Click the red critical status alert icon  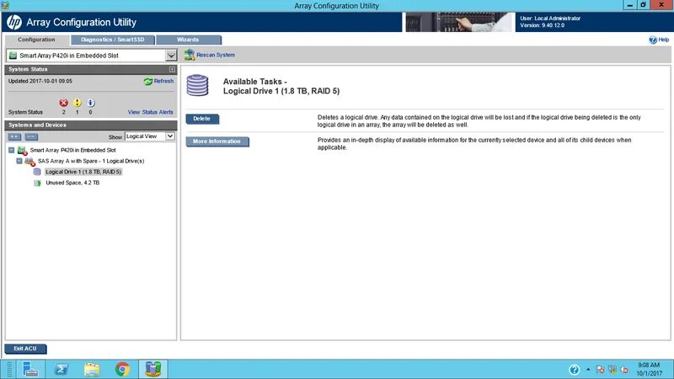point(64,103)
